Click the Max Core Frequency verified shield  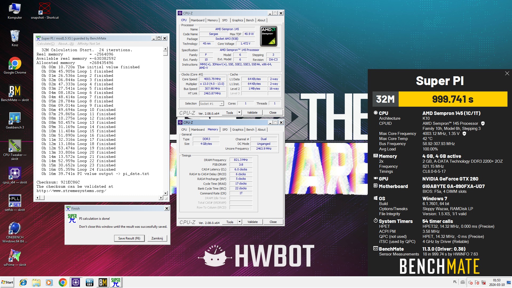pyautogui.click(x=464, y=134)
